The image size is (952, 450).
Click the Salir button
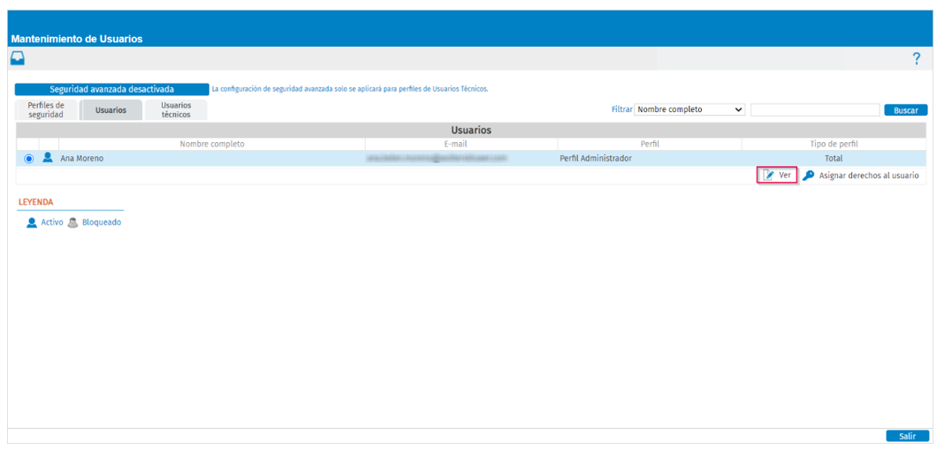907,436
